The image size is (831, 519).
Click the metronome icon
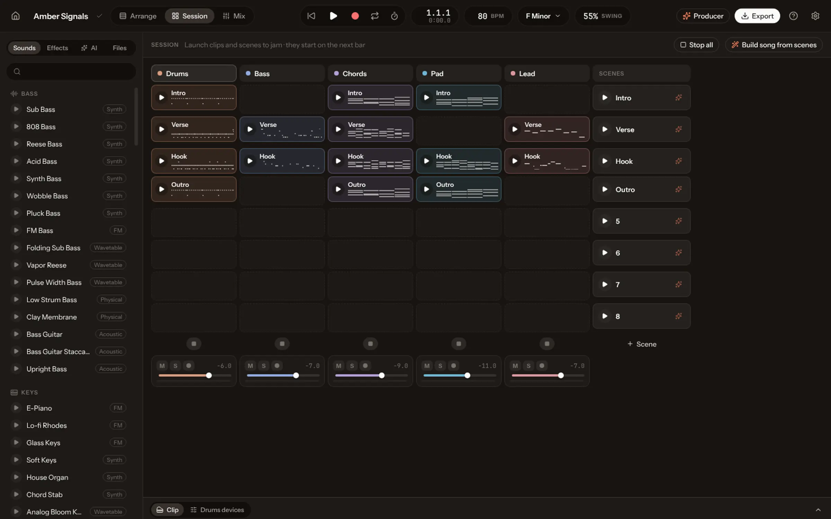point(394,16)
